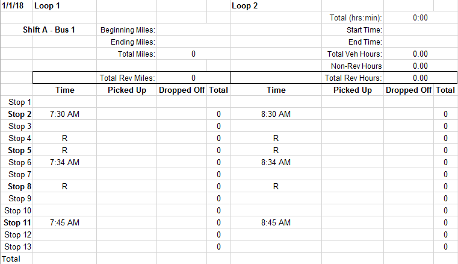
Task: Select the Beginning Miles value cell
Action: tap(193, 30)
